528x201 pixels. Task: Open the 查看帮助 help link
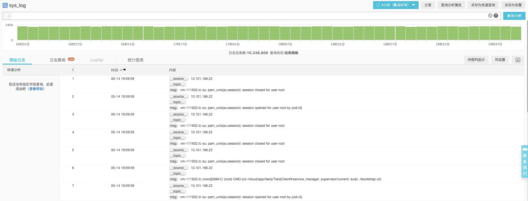pos(37,89)
